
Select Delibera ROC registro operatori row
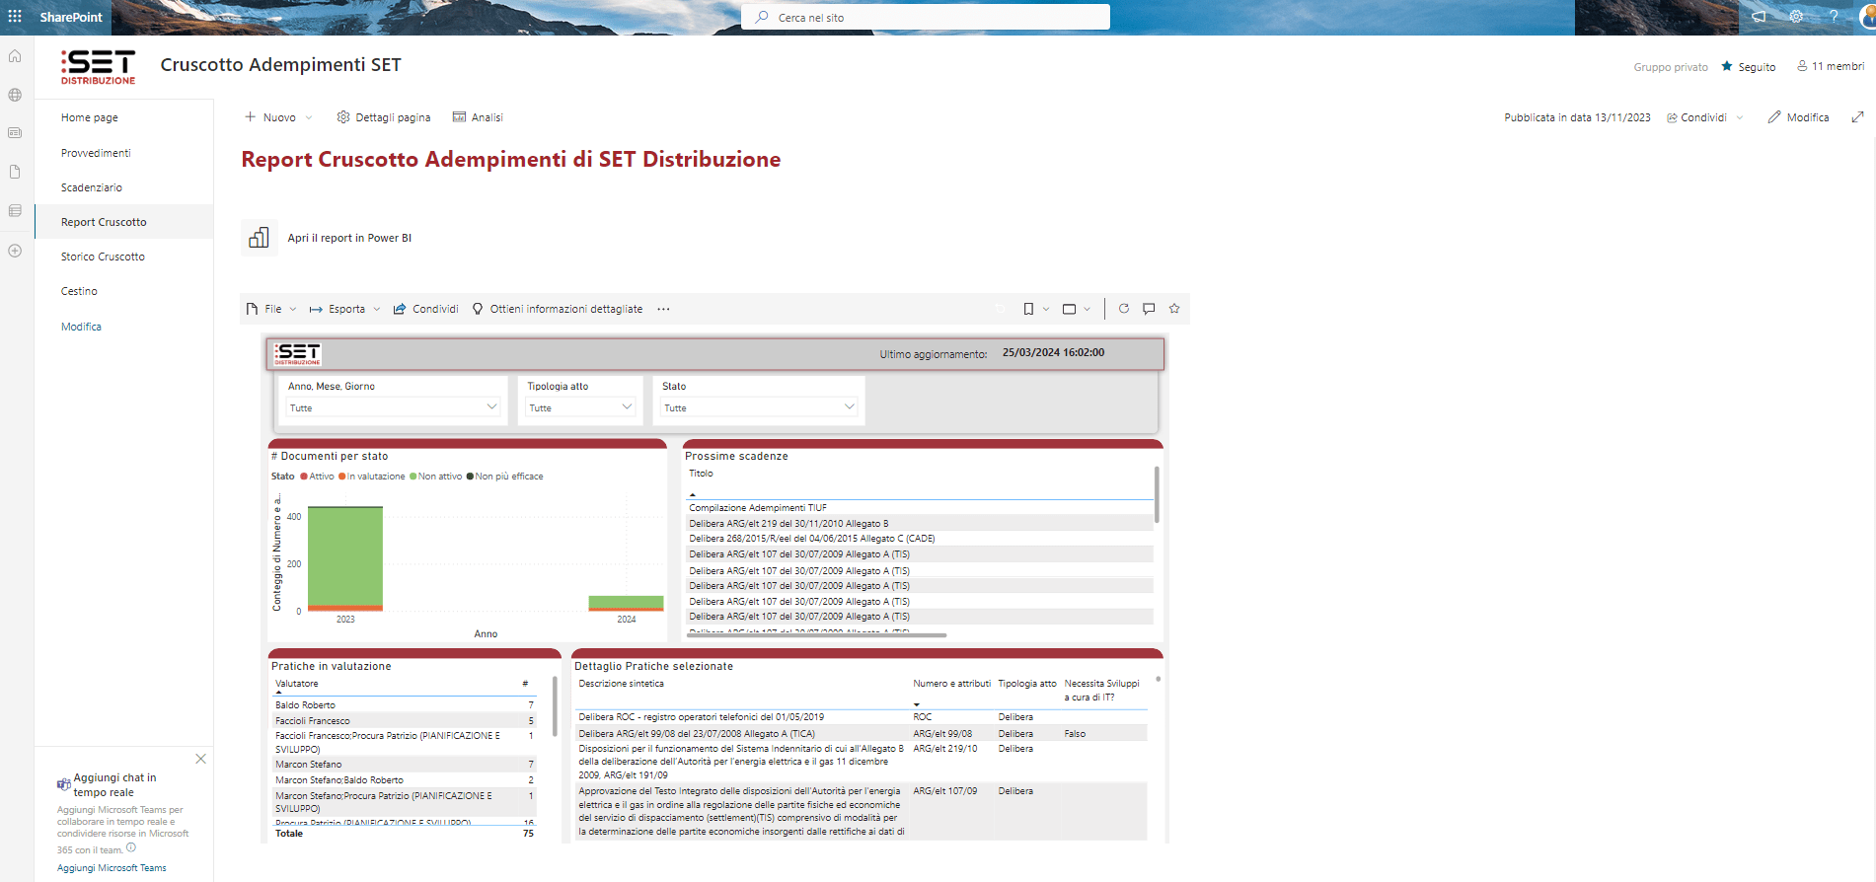pyautogui.click(x=861, y=717)
